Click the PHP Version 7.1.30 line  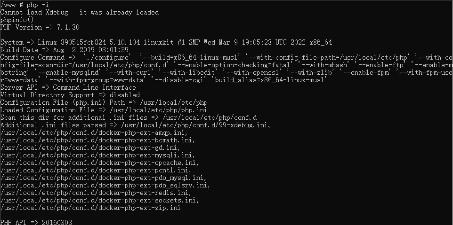pyautogui.click(x=40, y=27)
